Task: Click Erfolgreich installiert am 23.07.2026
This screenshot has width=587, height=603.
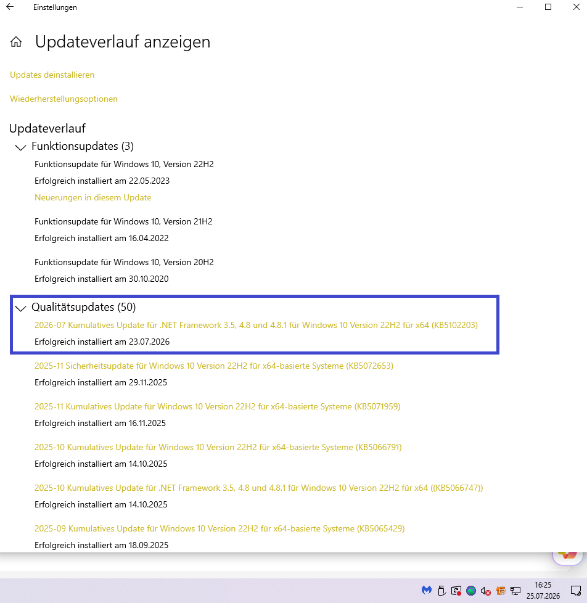Action: 102,342
